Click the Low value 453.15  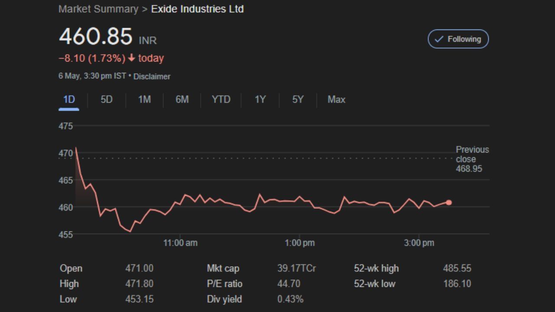click(x=139, y=299)
